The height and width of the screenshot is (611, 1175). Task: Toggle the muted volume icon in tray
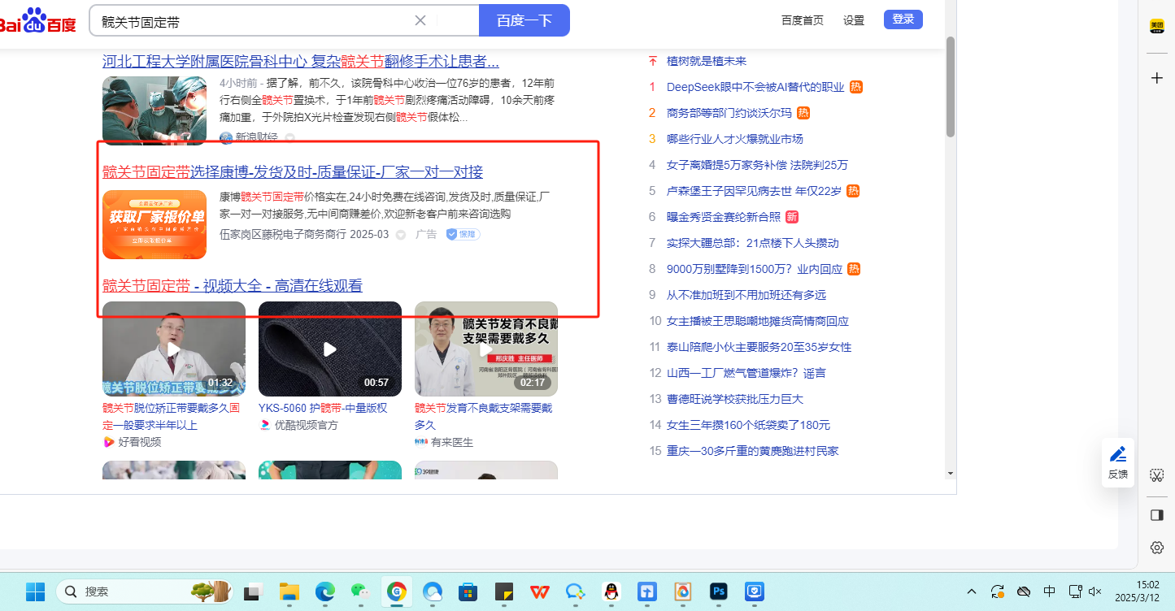coord(1095,591)
